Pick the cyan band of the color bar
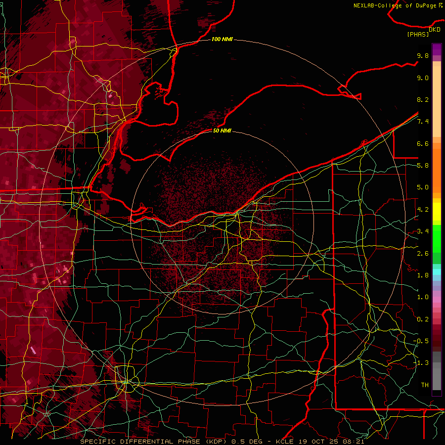This screenshot has width=445, height=445. pyautogui.click(x=437, y=272)
